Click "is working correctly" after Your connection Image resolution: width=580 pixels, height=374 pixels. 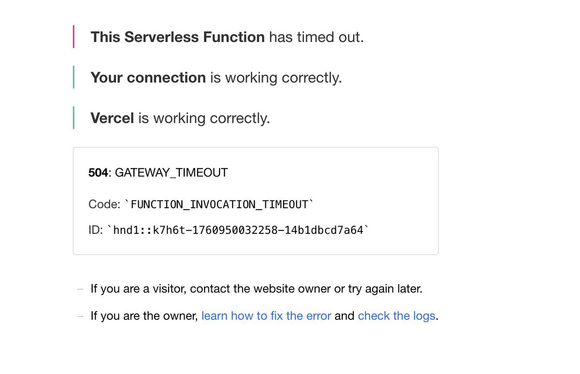coord(275,78)
